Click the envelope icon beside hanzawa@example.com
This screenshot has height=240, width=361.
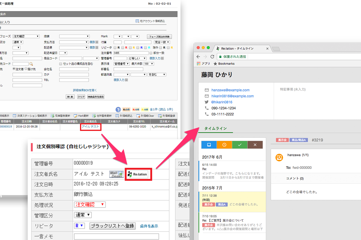tap(207, 90)
